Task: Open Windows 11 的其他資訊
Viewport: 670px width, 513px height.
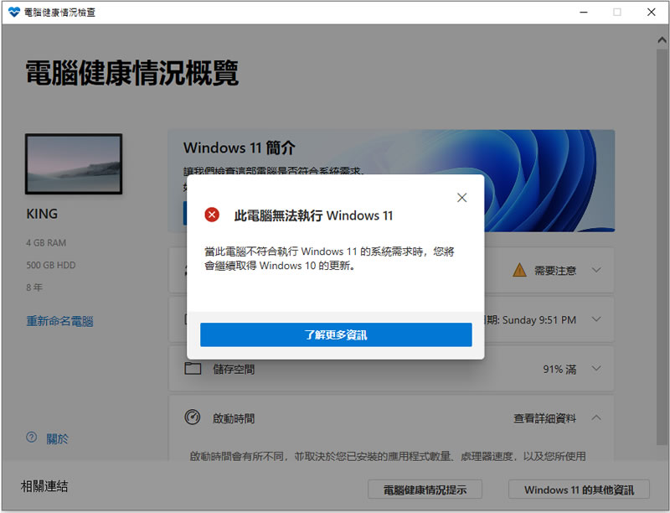Action: click(579, 490)
